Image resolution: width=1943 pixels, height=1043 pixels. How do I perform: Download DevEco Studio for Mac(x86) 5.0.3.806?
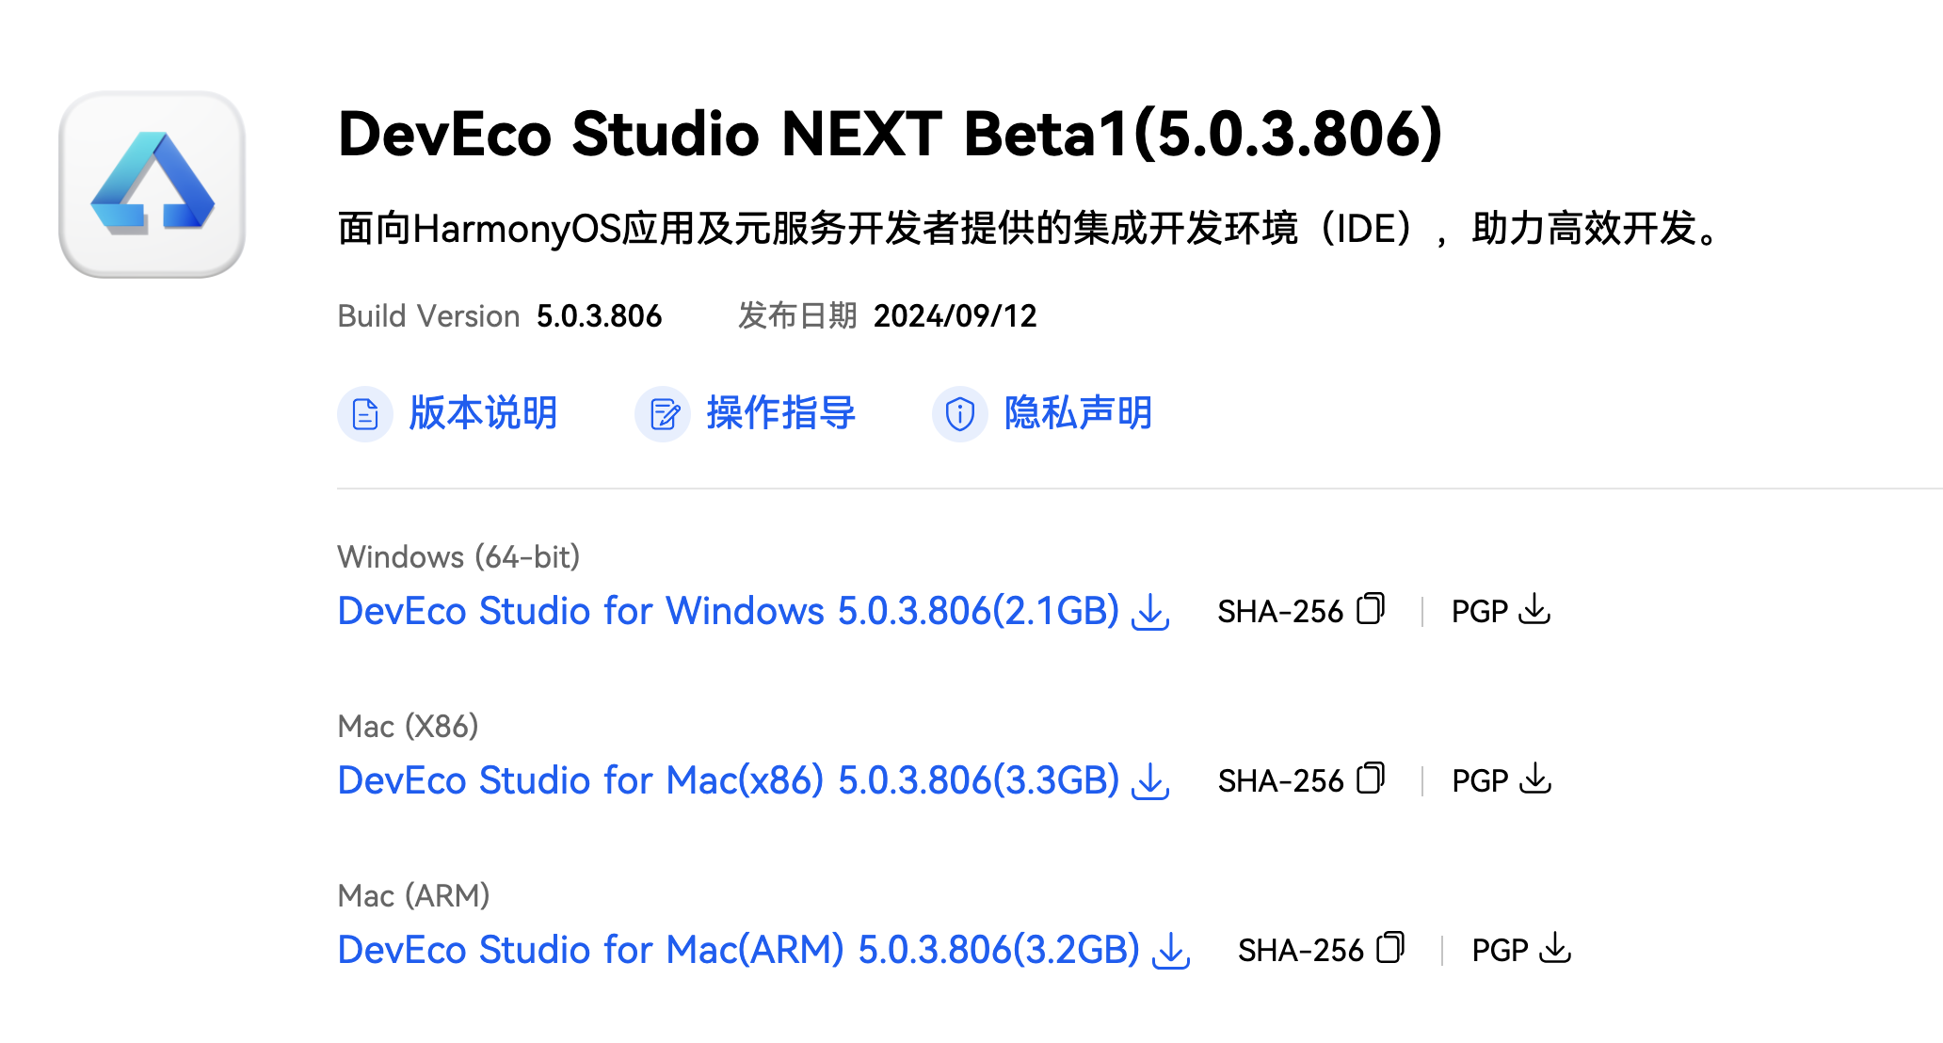(728, 780)
